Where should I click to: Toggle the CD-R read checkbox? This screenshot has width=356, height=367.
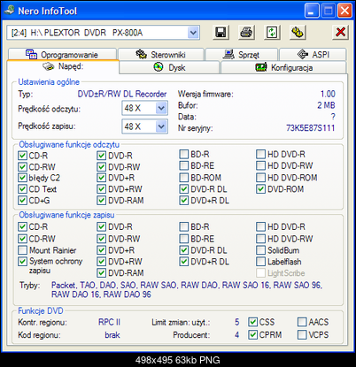pos(22,156)
